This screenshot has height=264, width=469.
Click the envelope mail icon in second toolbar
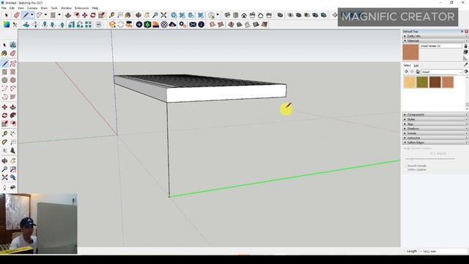click(x=193, y=24)
